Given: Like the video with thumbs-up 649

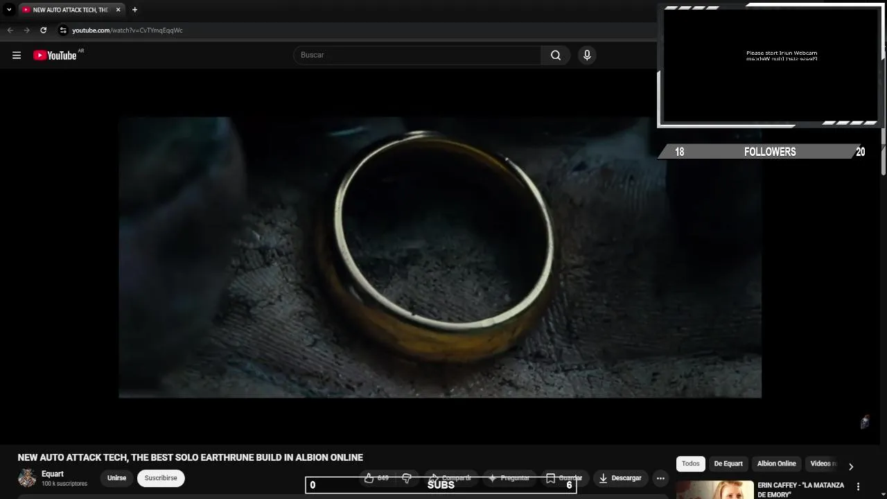Looking at the screenshot, I should [376, 478].
